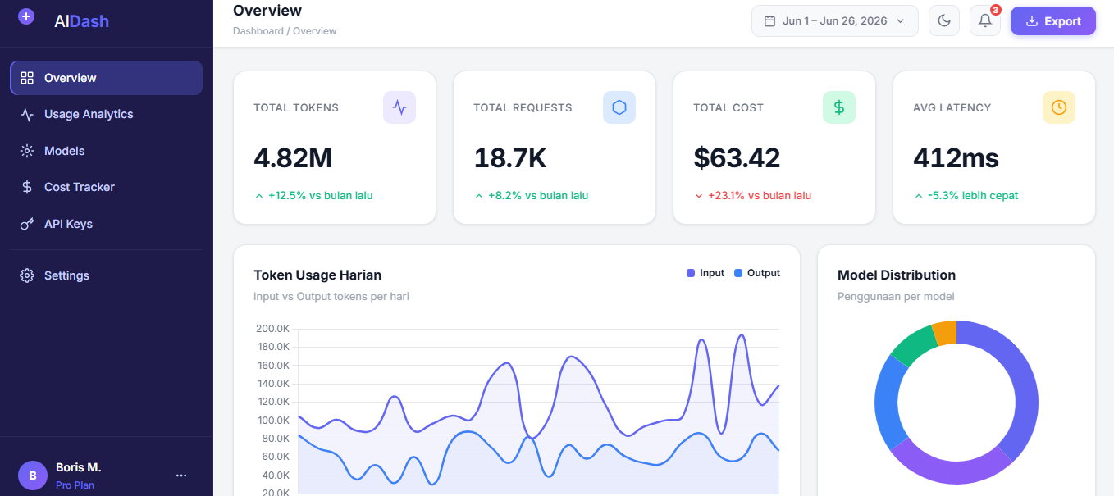Click the +12.5% vs bulan lalu text
Image resolution: width=1114 pixels, height=496 pixels.
[x=321, y=196]
